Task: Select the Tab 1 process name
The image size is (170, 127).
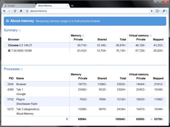Action: pos(20,89)
